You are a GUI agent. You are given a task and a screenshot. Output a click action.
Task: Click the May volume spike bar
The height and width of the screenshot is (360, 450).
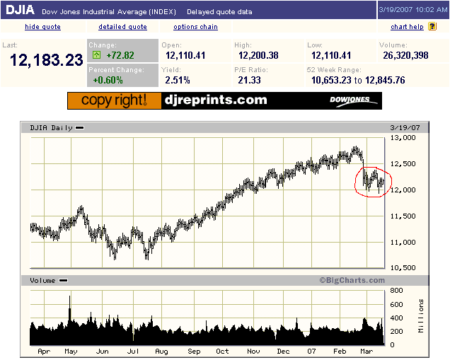point(69,320)
